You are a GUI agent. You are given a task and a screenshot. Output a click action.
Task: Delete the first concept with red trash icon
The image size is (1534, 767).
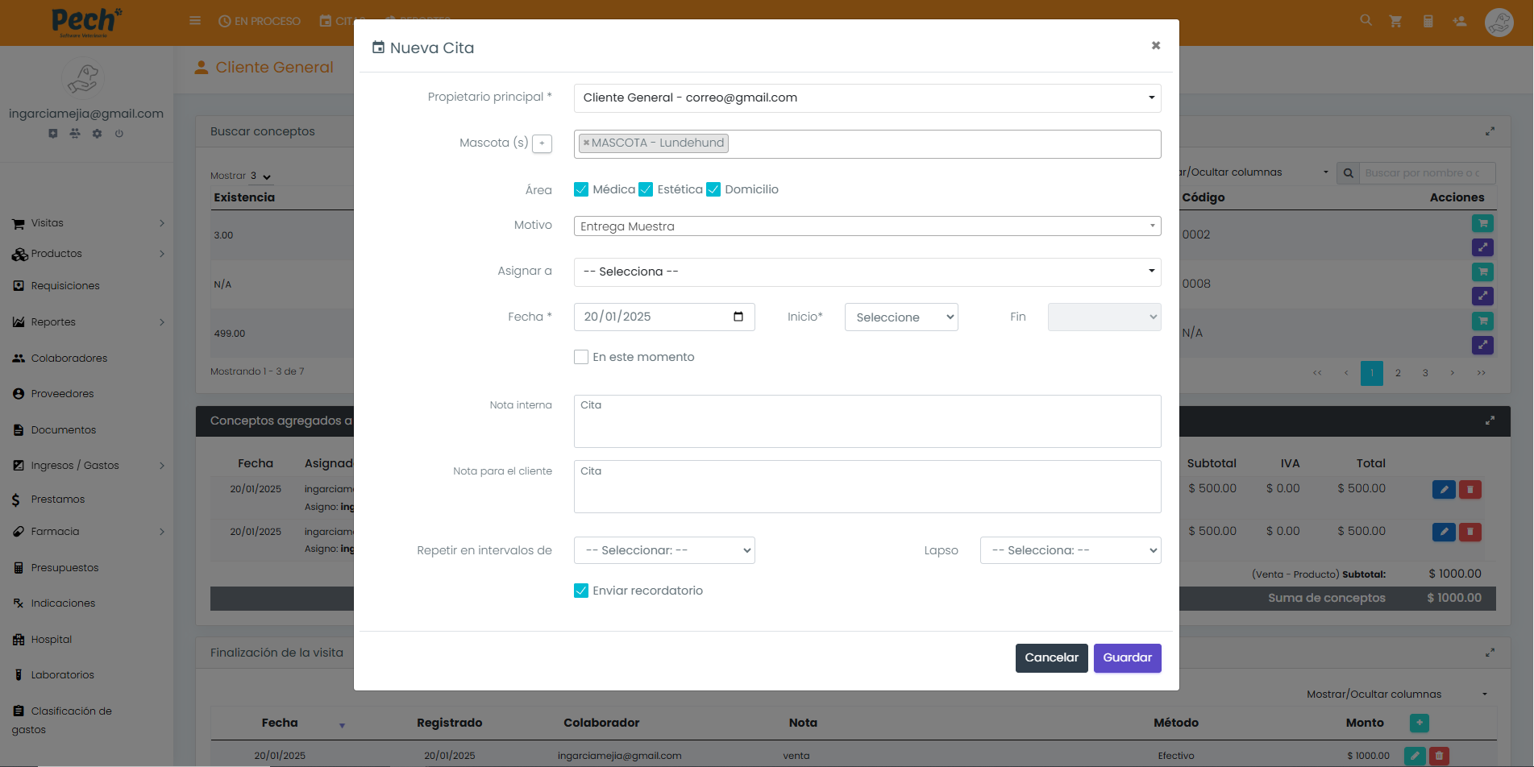(x=1470, y=489)
